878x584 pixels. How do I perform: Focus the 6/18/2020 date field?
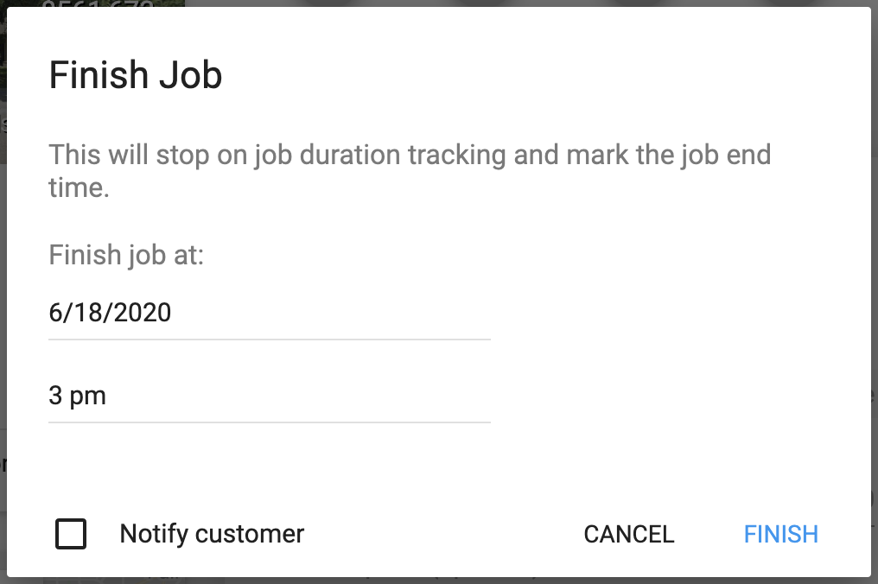(x=268, y=312)
